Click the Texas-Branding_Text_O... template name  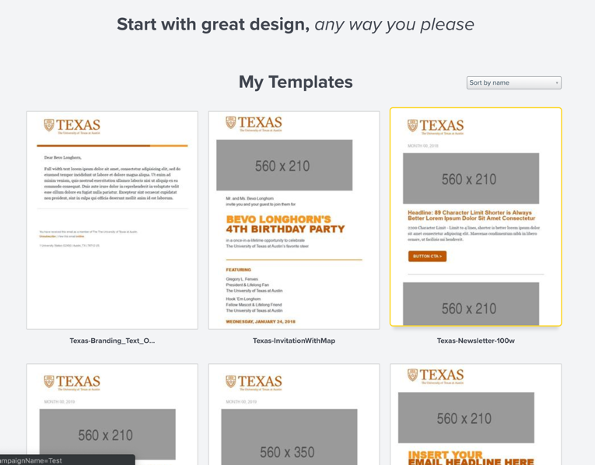(112, 341)
